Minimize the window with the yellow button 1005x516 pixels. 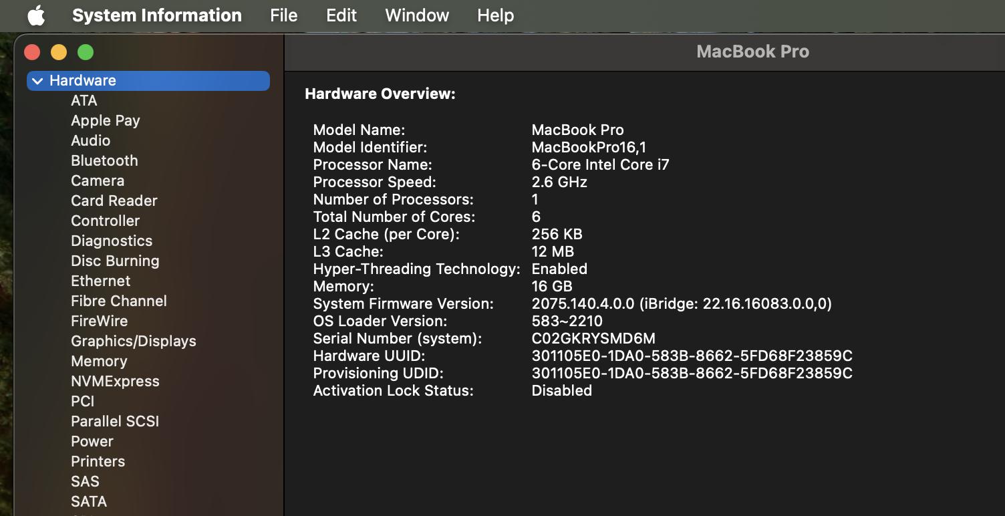[x=59, y=52]
